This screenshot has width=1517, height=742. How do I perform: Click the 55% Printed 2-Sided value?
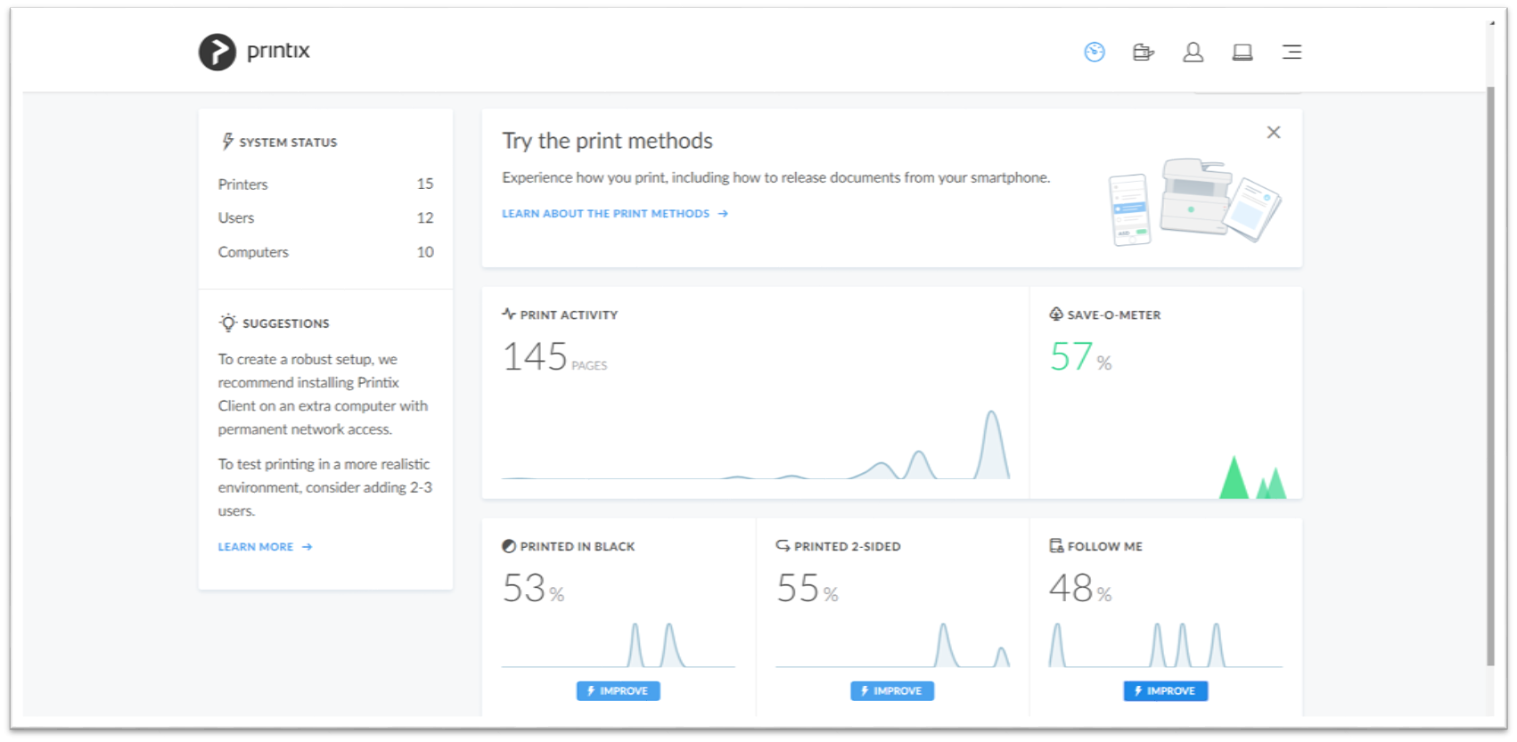808,588
